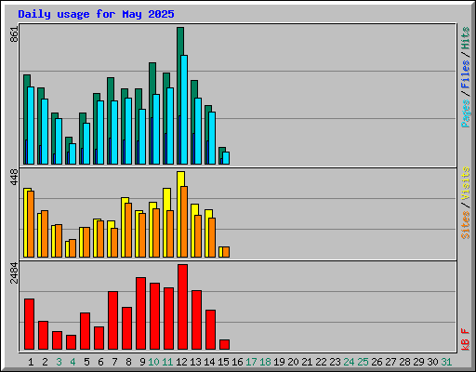
Task: Click the day 28 axis label
Action: point(404,362)
